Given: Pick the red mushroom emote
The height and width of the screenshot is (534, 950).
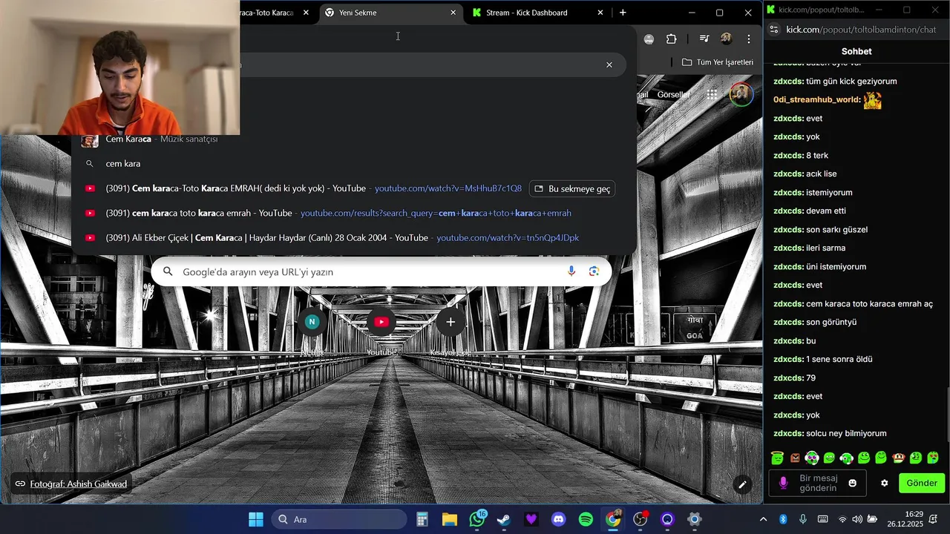Looking at the screenshot, I should click(x=898, y=458).
